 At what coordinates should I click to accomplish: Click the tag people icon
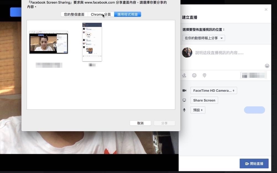click(x=184, y=75)
